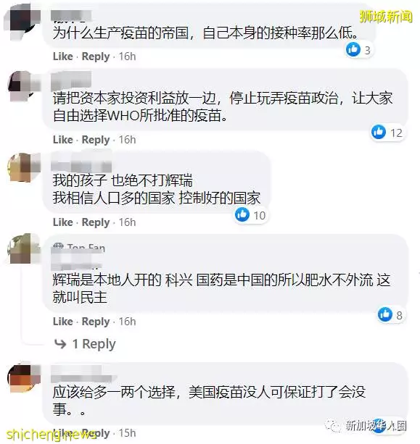420x444 pixels.
Task: Like the comment mentioning 请把资本家投资利益放一边
Action: pos(63,140)
